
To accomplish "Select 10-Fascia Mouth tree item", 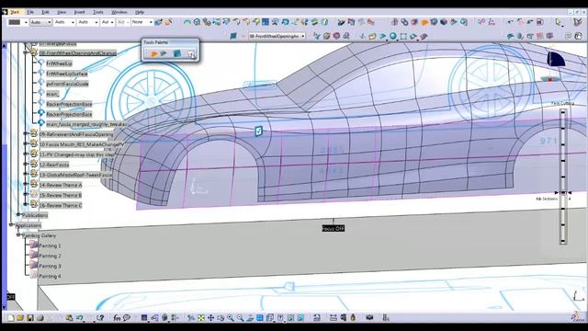I will tap(82, 144).
